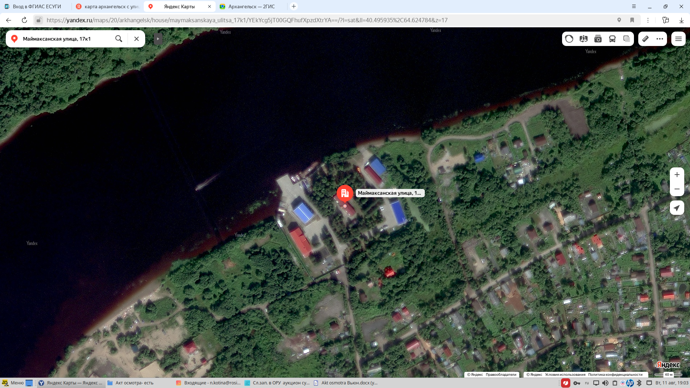This screenshot has height=388, width=690.
Task: Close the Яндекс Карты tab
Action: (x=210, y=6)
